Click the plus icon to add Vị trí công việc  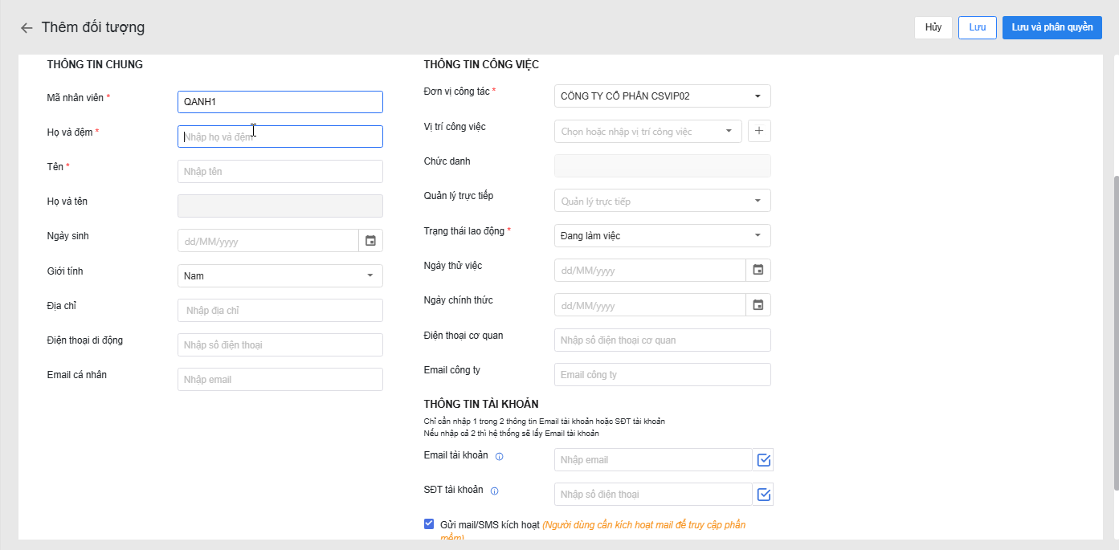759,131
